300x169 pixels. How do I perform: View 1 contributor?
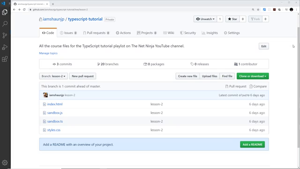[x=246, y=64]
